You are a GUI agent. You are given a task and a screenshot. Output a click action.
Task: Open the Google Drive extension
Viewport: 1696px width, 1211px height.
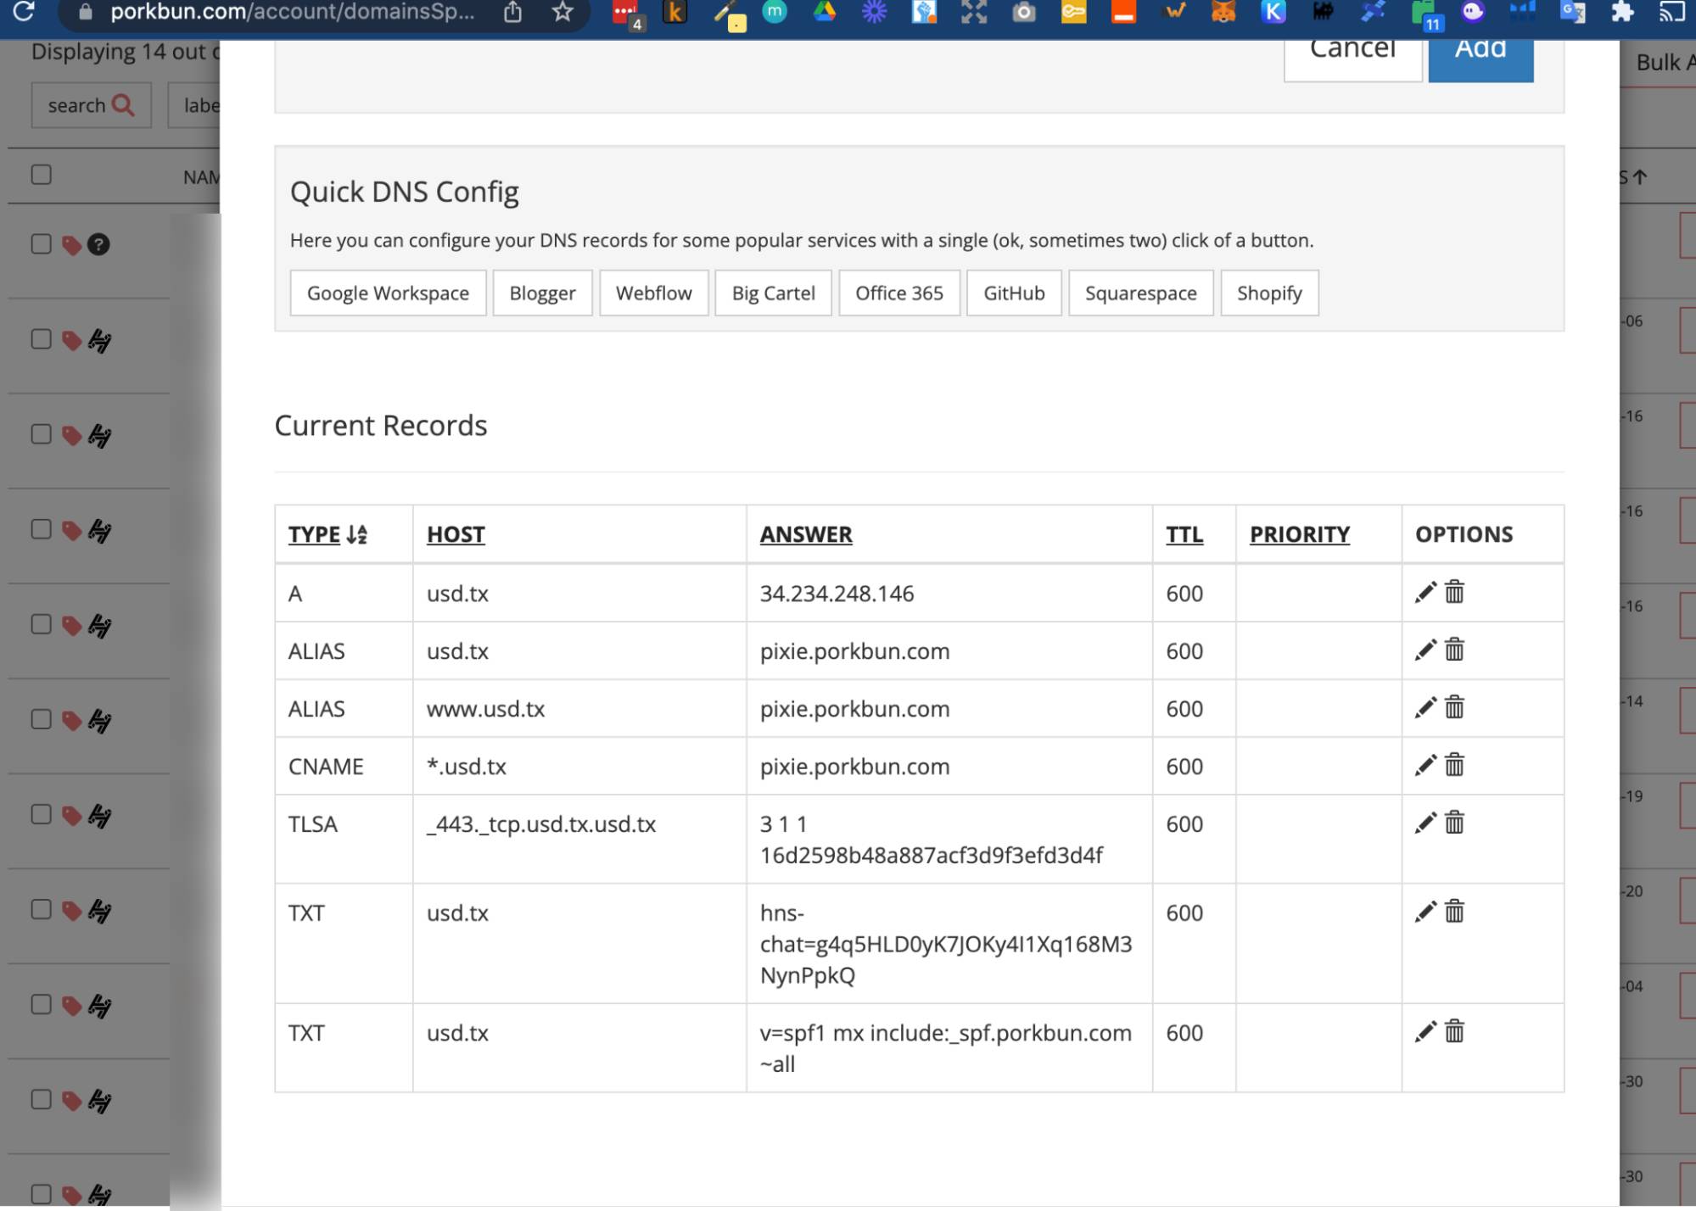click(824, 12)
